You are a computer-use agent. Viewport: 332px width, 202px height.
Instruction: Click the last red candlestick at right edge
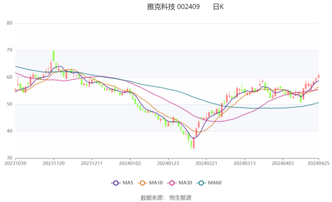[x=319, y=76]
